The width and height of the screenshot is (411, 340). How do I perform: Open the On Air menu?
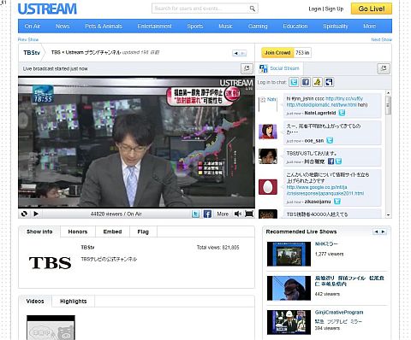click(x=33, y=26)
